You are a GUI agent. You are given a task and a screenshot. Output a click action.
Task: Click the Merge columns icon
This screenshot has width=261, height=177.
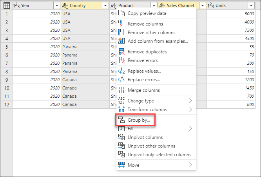coord(121,90)
